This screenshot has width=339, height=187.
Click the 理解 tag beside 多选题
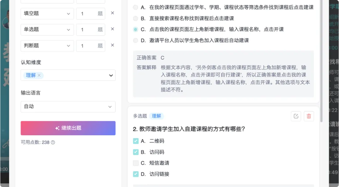pos(156,116)
